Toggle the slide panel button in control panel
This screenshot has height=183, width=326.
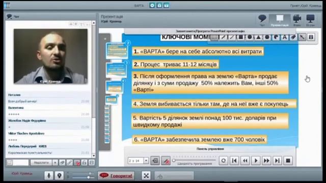tap(155, 161)
